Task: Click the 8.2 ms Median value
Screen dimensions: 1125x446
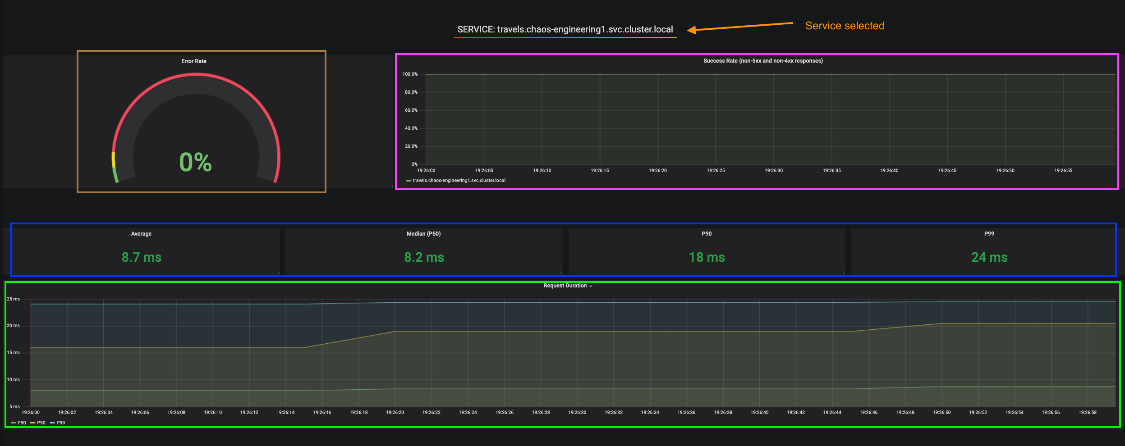Action: point(424,257)
